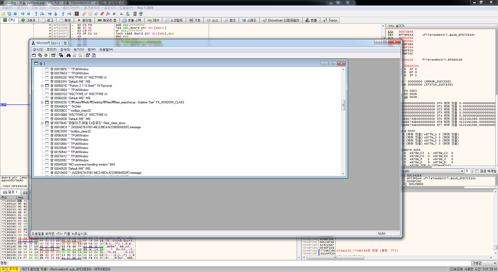The image size is (498, 272).
Task: Switch to the 핸들 tab in x32dbg
Action: point(311,20)
